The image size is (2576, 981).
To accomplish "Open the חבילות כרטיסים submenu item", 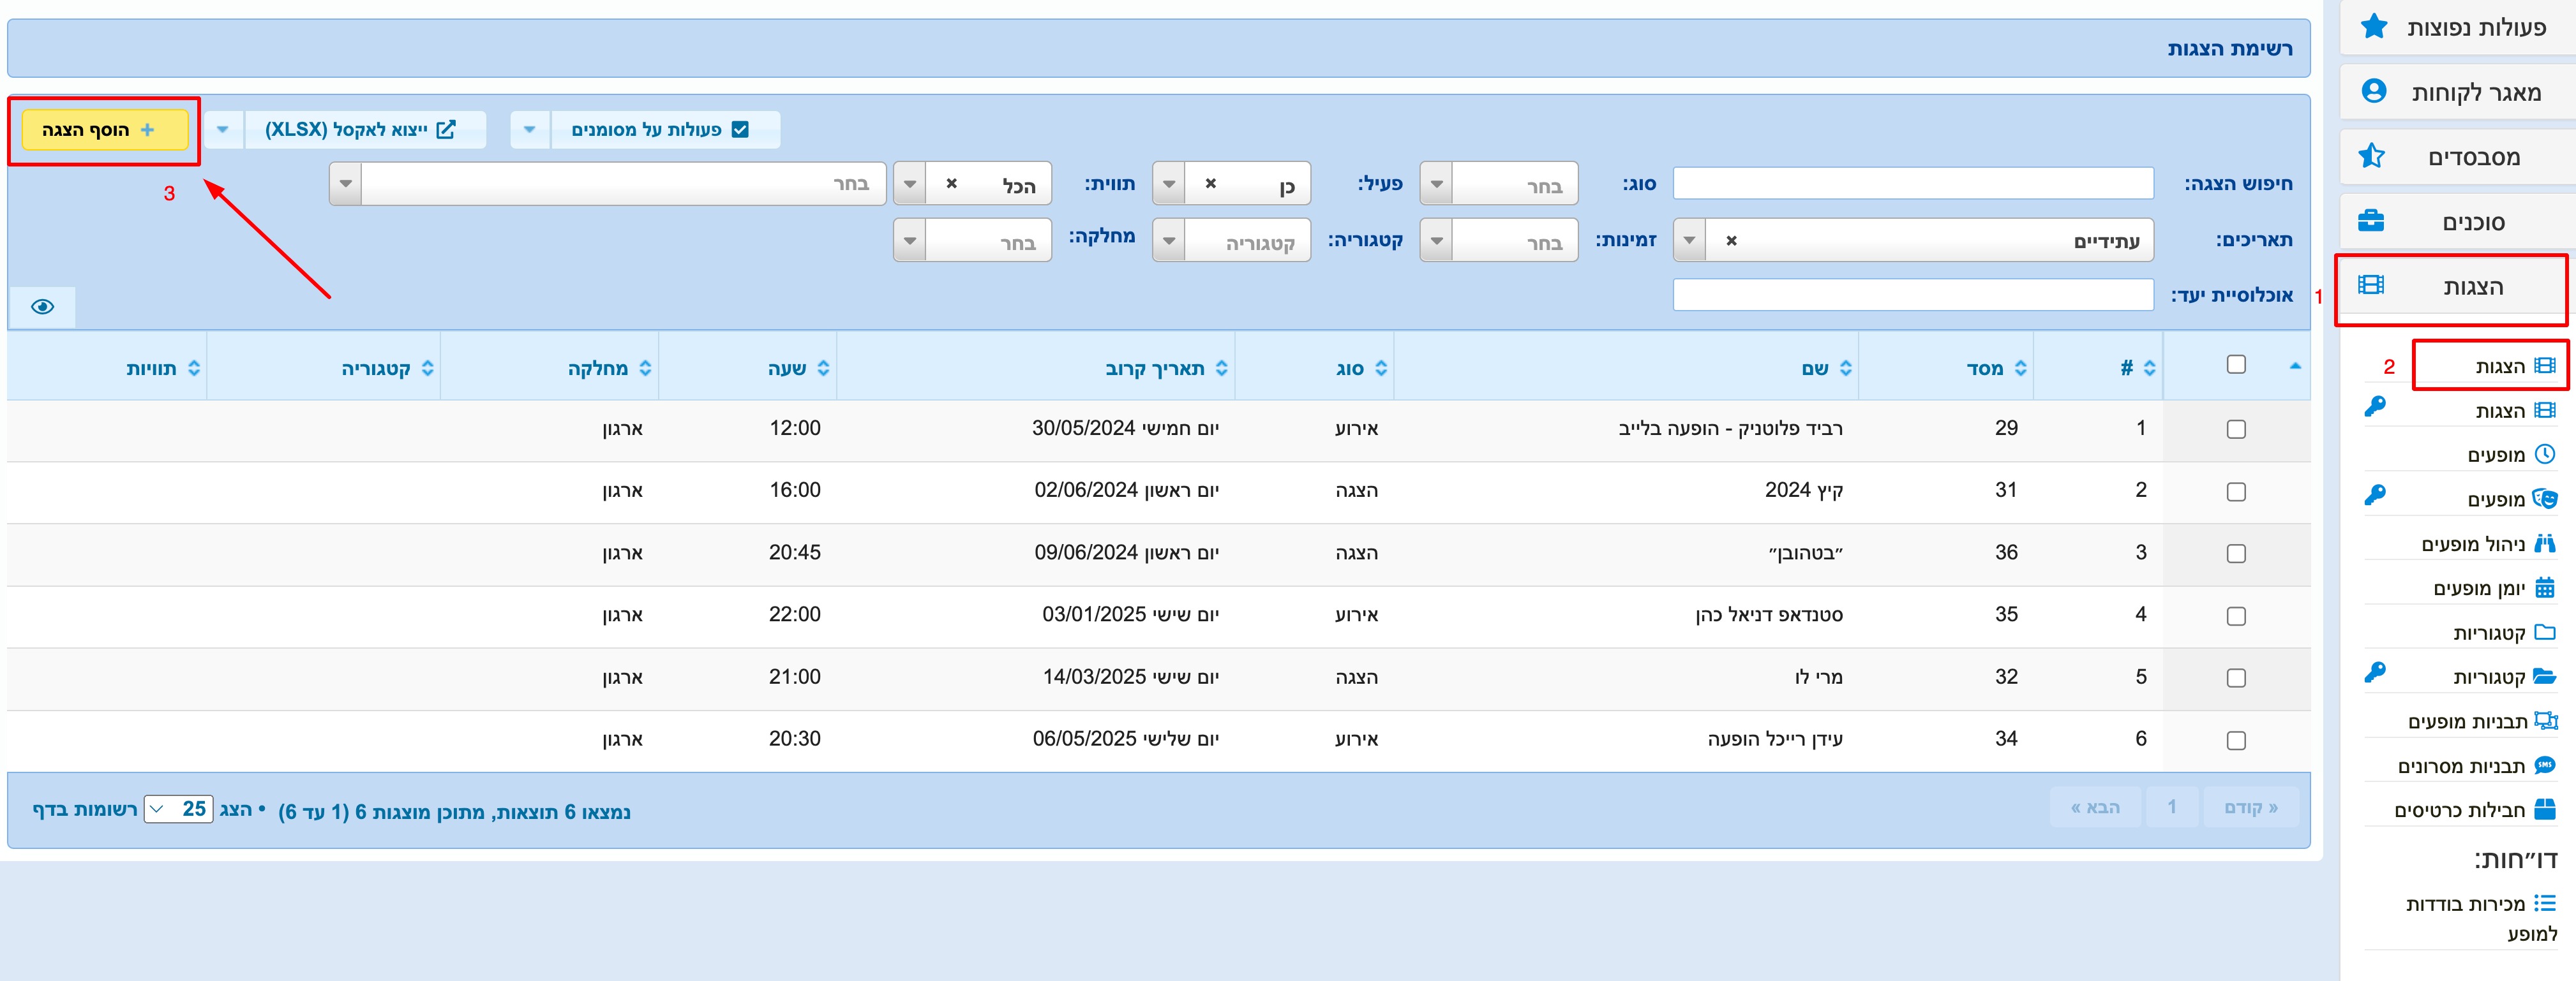I will pos(2475,810).
